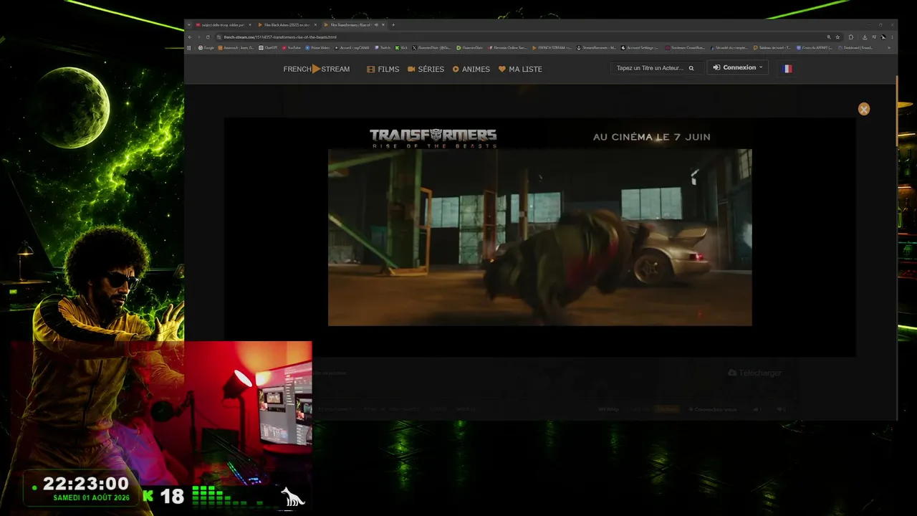Open the SÉRIES menu
This screenshot has width=917, height=516.
click(426, 69)
